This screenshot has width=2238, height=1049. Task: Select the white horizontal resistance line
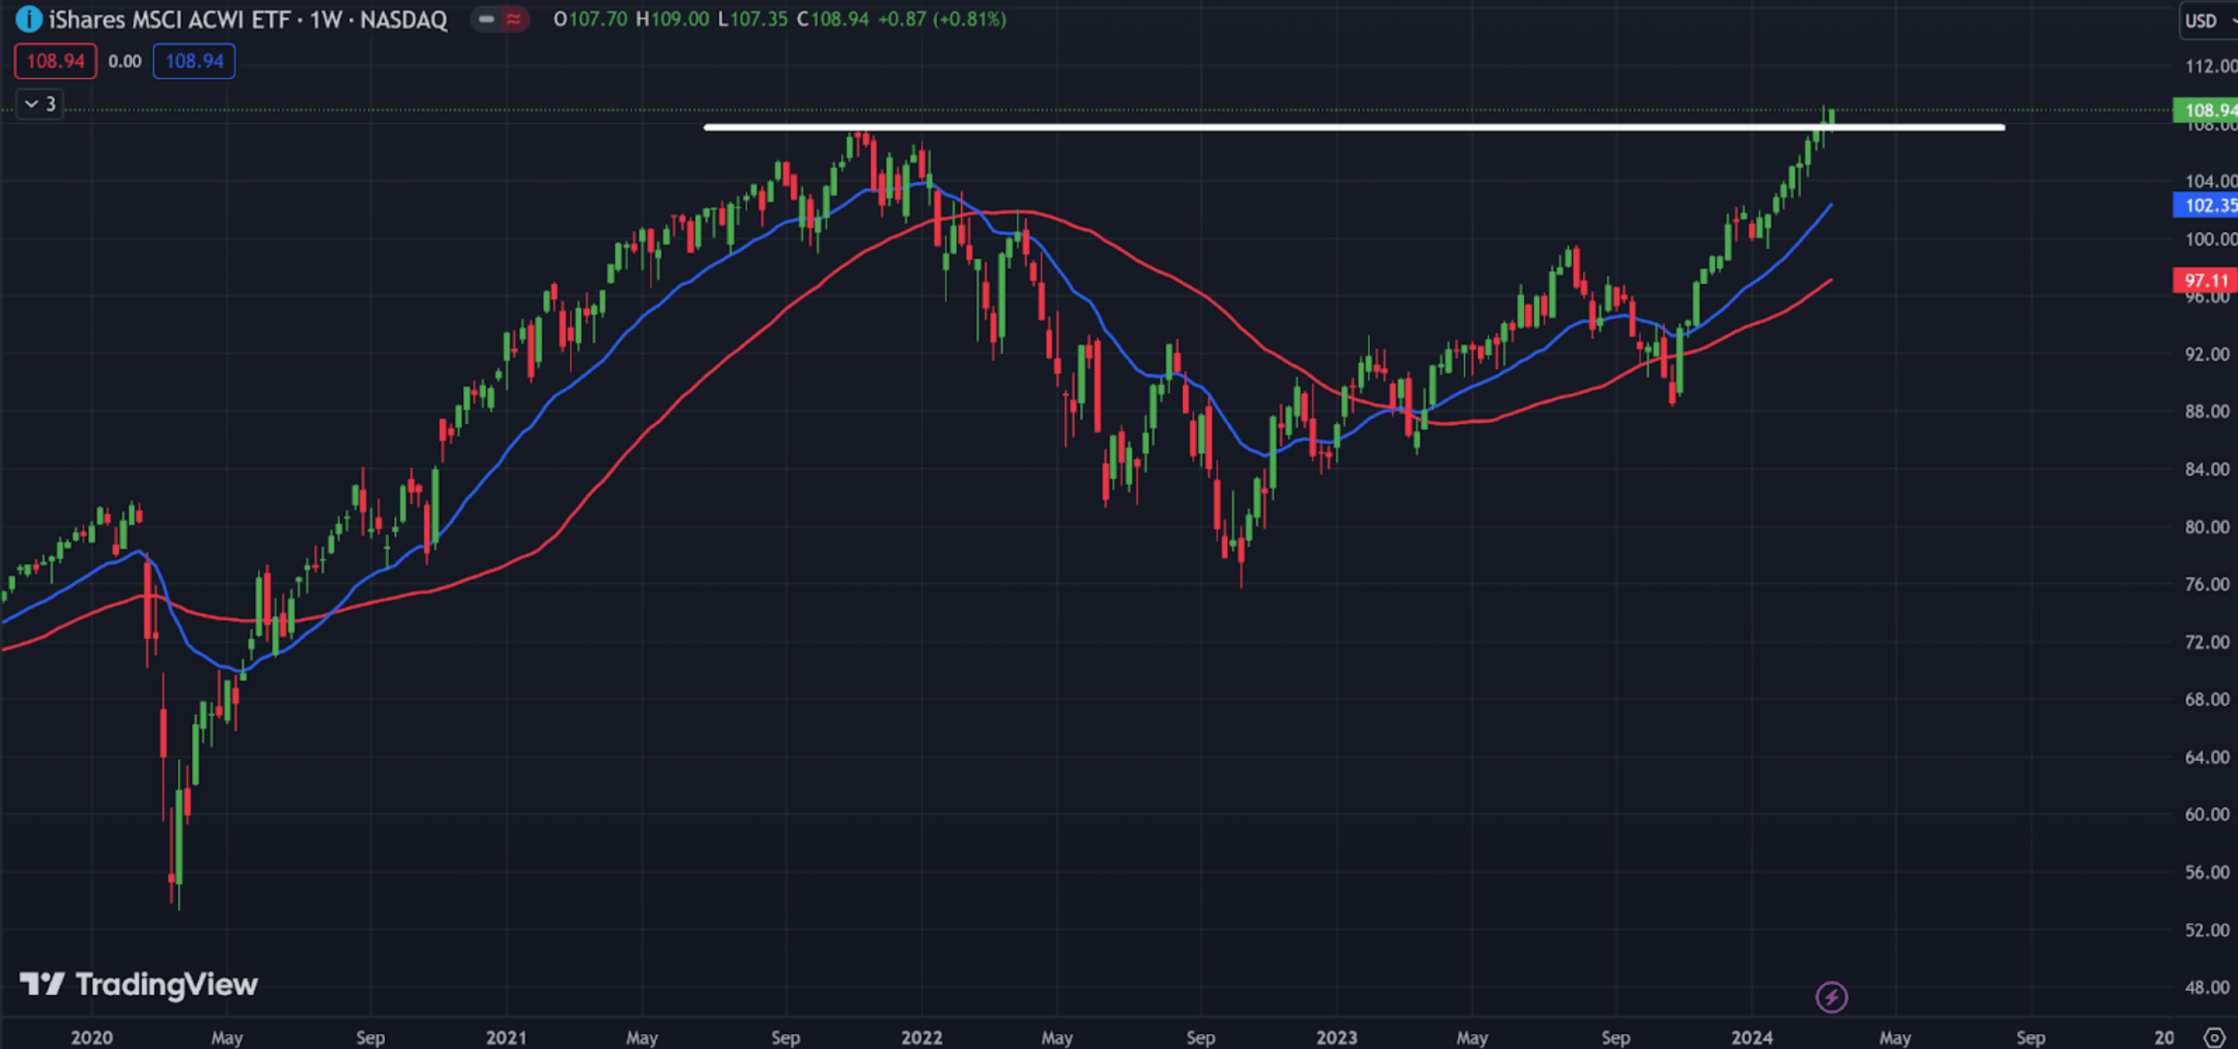click(x=1304, y=127)
